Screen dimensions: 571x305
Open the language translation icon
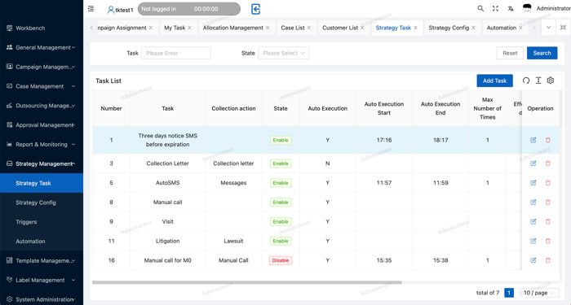pyautogui.click(x=511, y=8)
